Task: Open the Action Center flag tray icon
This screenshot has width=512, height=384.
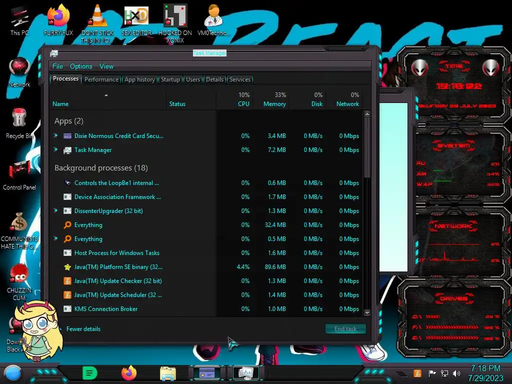Action: pyautogui.click(x=432, y=373)
